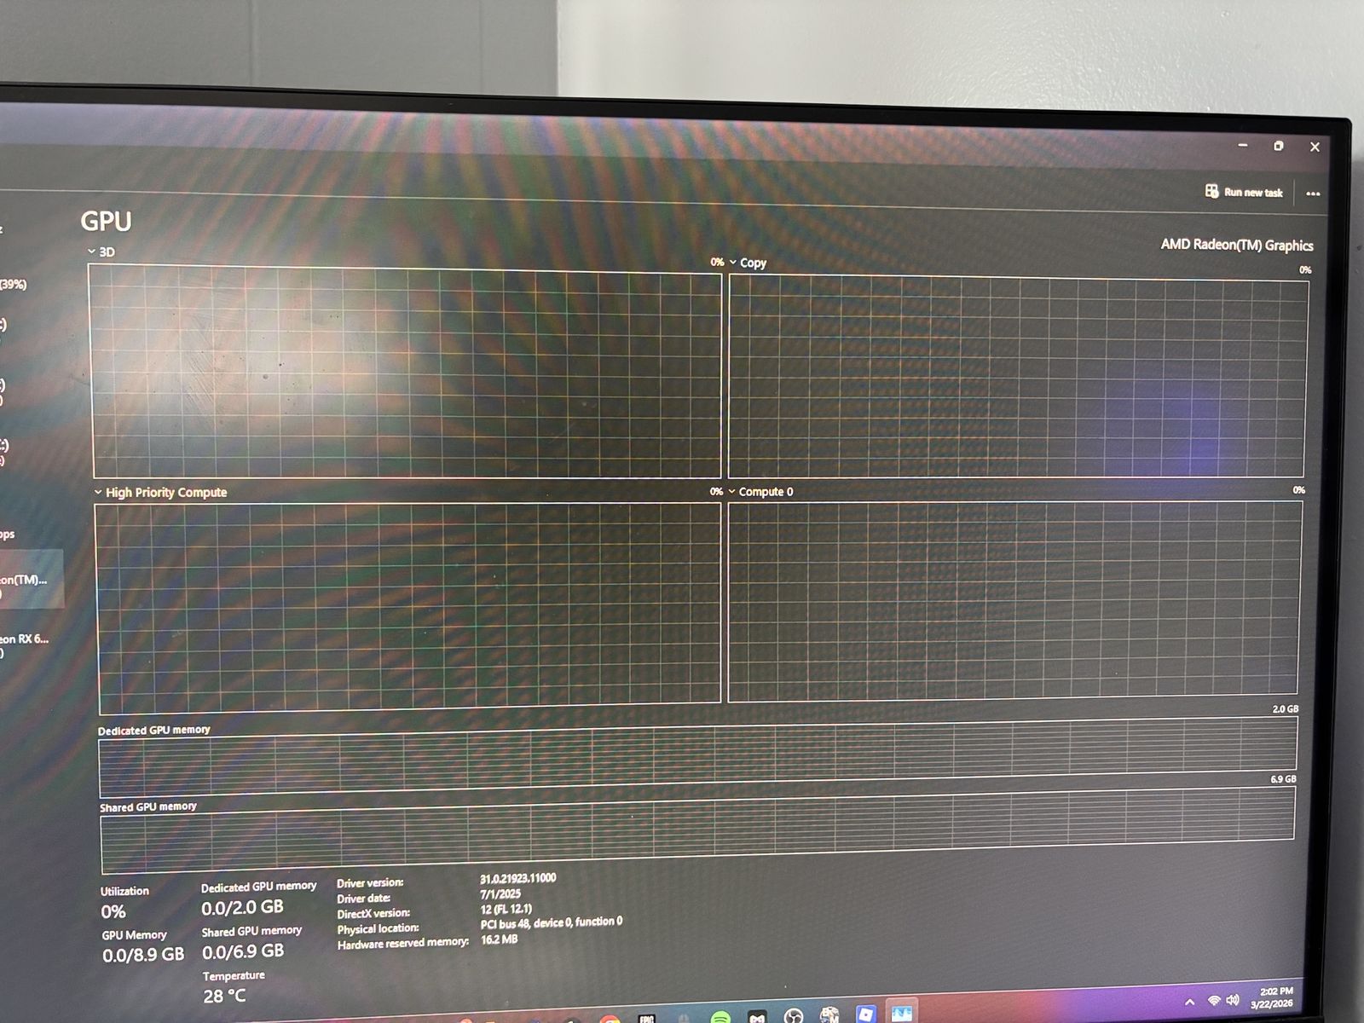The height and width of the screenshot is (1023, 1364).
Task: Open Epic Games Launcher from taskbar
Action: (x=647, y=1018)
